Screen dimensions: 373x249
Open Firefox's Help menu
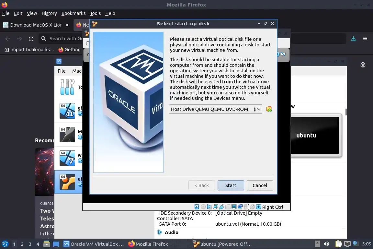110,13
